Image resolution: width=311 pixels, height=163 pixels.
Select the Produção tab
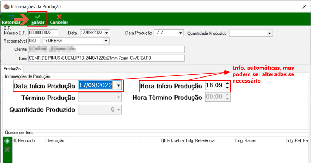click(x=12, y=69)
